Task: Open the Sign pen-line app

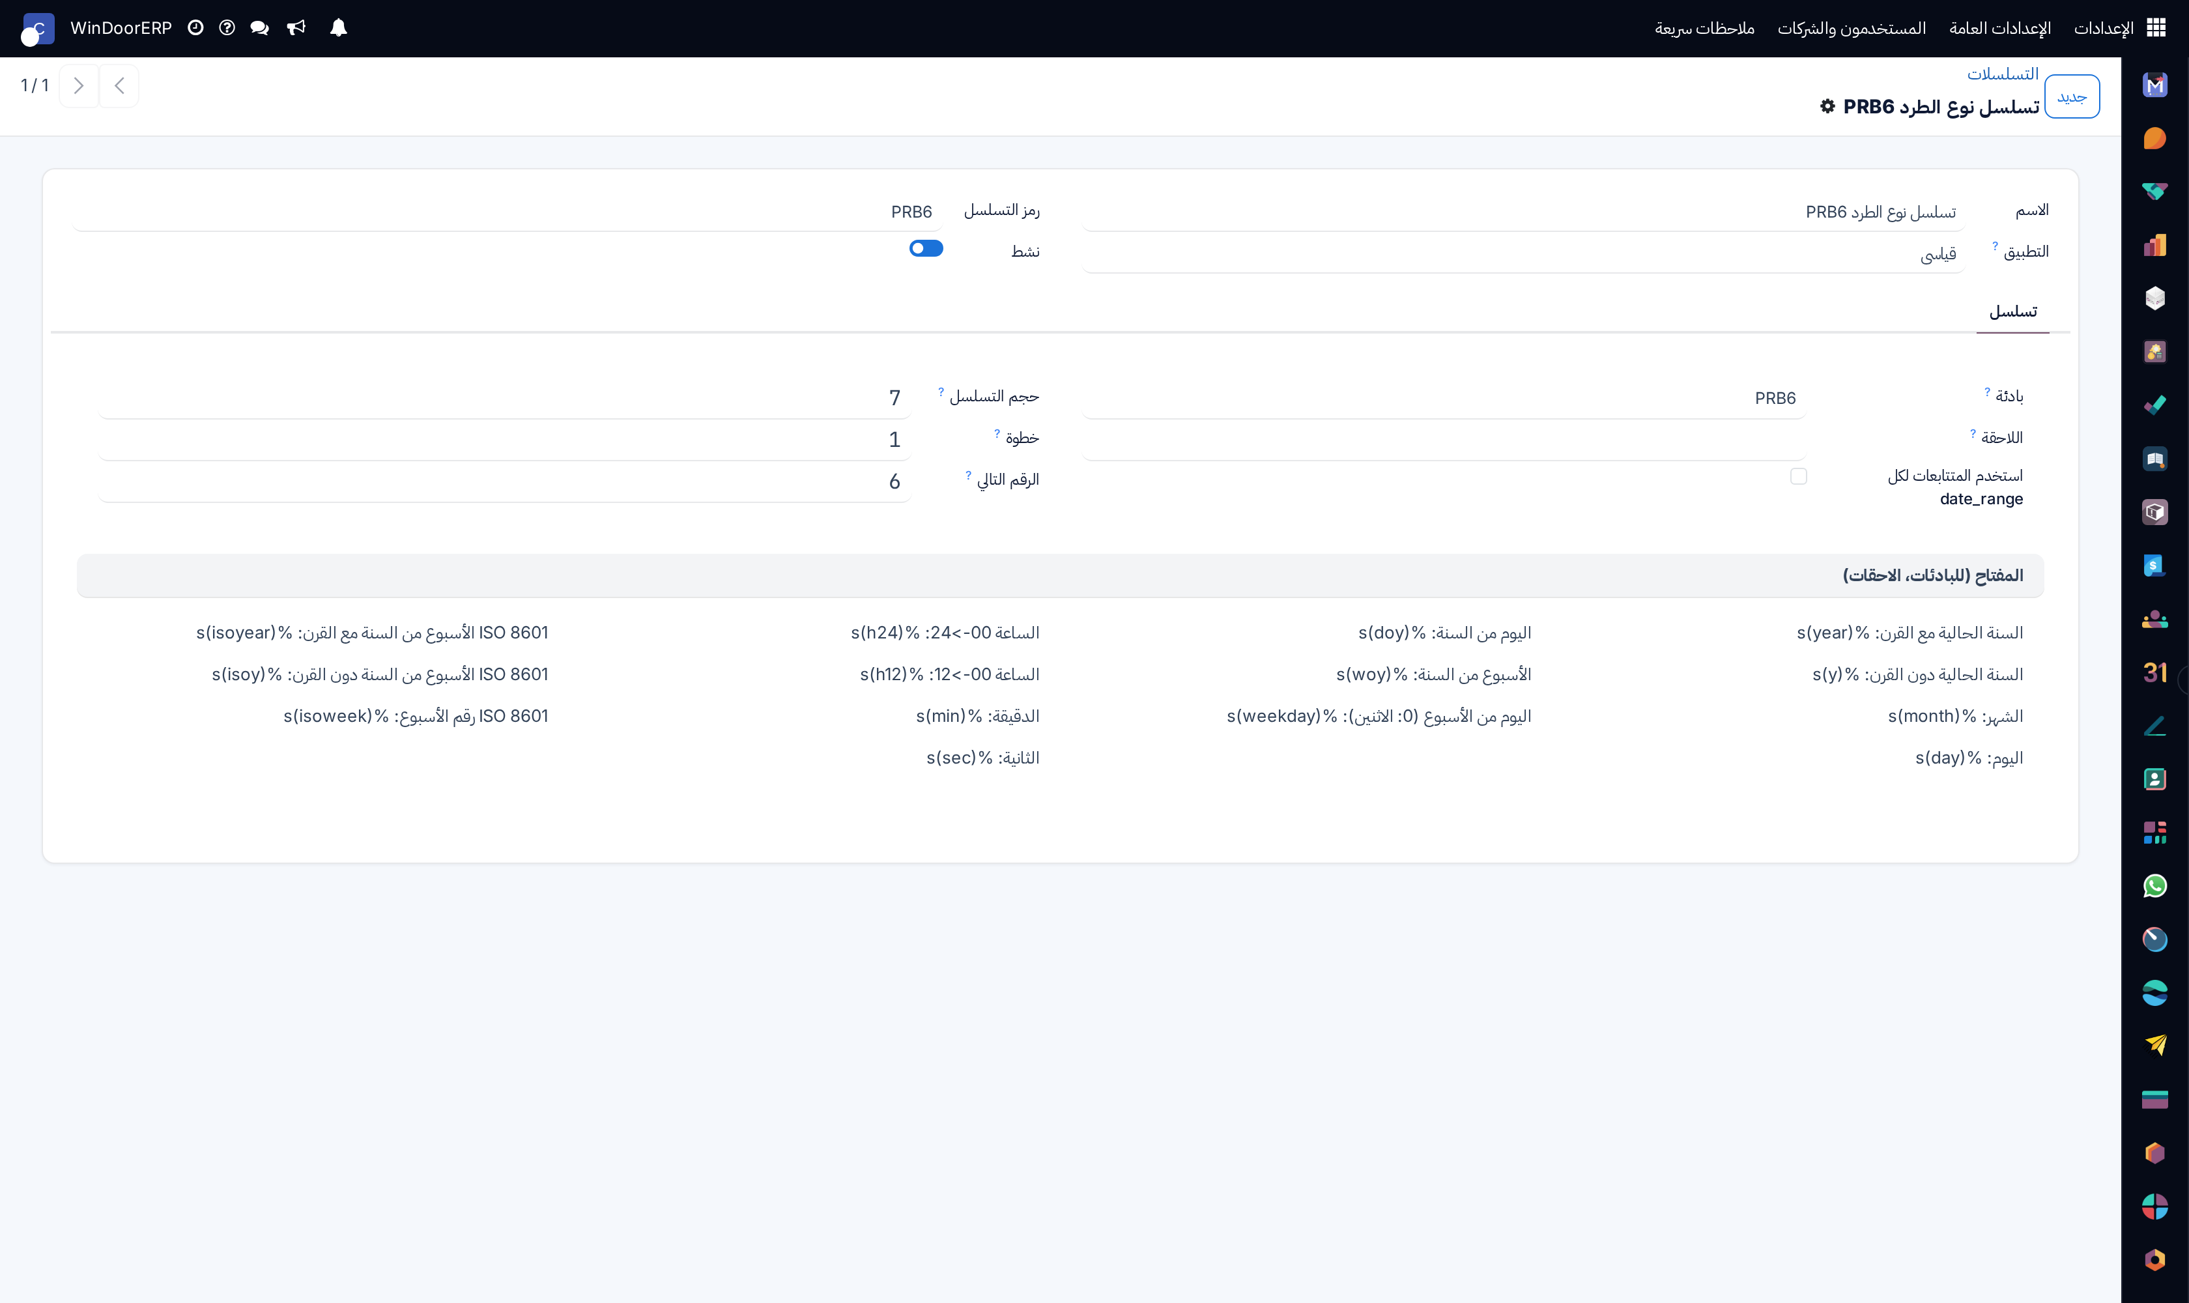Action: [x=2154, y=726]
